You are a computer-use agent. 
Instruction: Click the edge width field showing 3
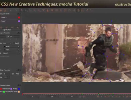(7, 74)
